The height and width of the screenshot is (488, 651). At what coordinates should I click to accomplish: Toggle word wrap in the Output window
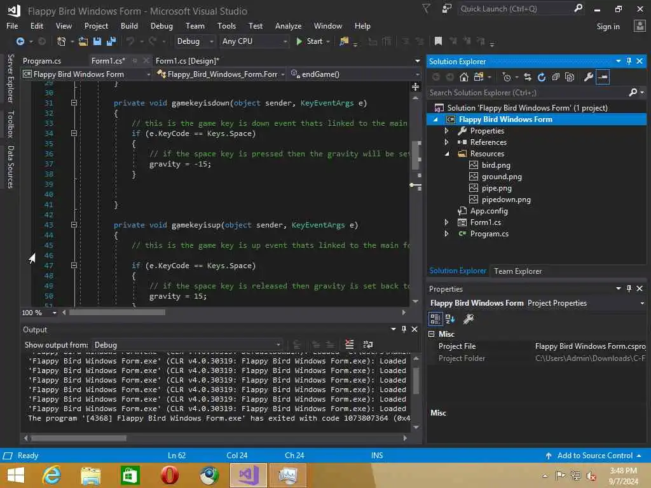(x=368, y=344)
